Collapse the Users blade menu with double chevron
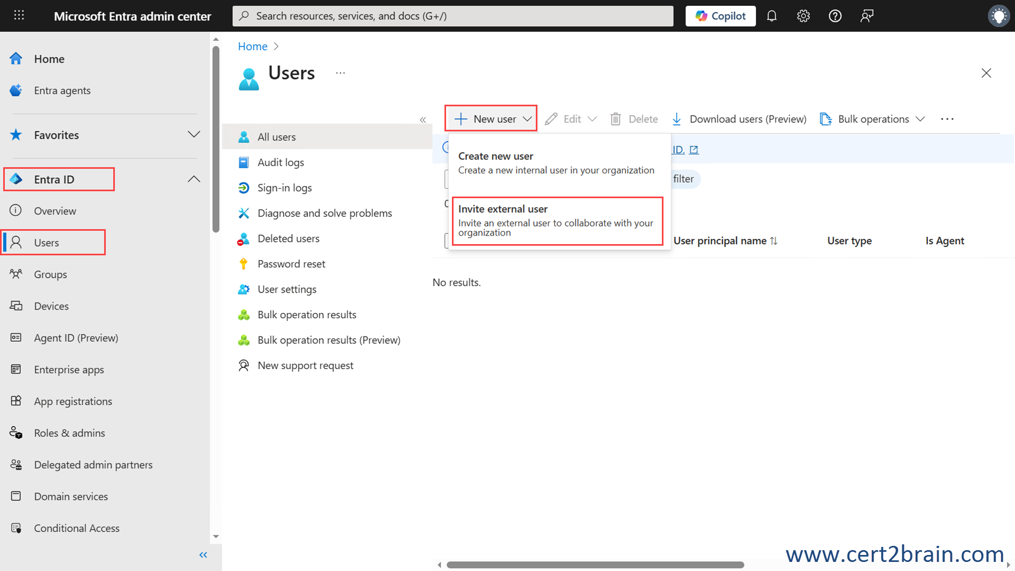The height and width of the screenshot is (571, 1015). (423, 120)
